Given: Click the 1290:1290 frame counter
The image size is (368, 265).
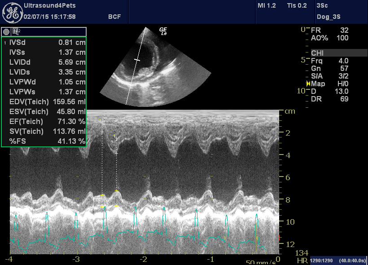Looking at the screenshot, I should [x=321, y=261].
